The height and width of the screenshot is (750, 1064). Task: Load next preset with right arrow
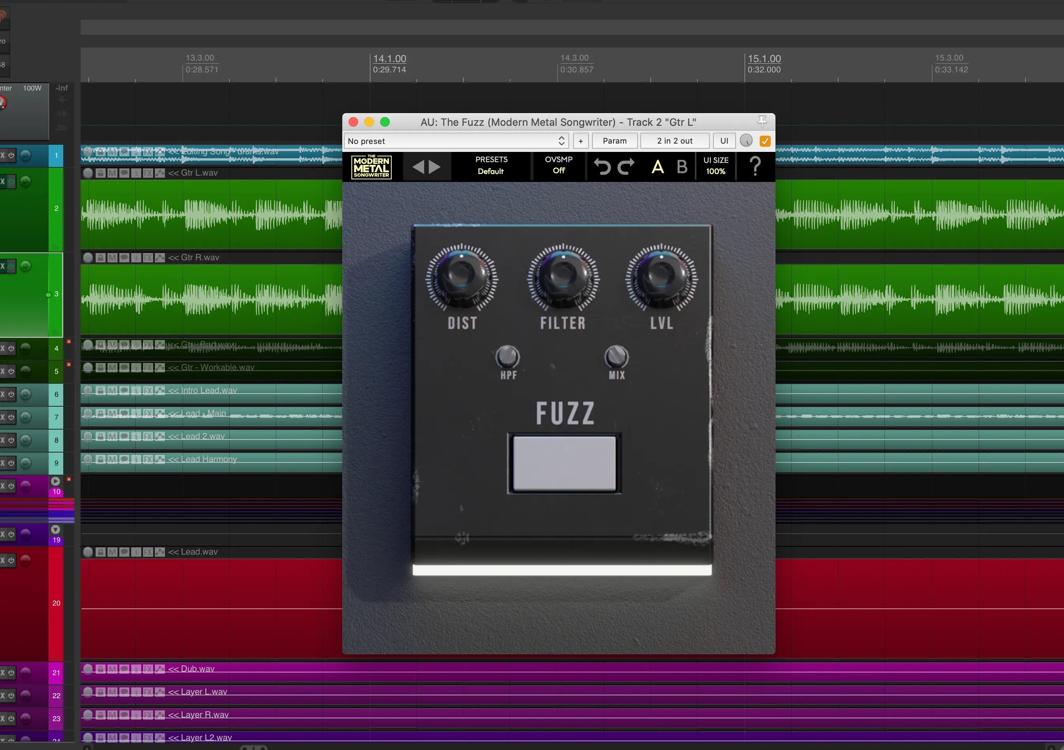tap(435, 167)
